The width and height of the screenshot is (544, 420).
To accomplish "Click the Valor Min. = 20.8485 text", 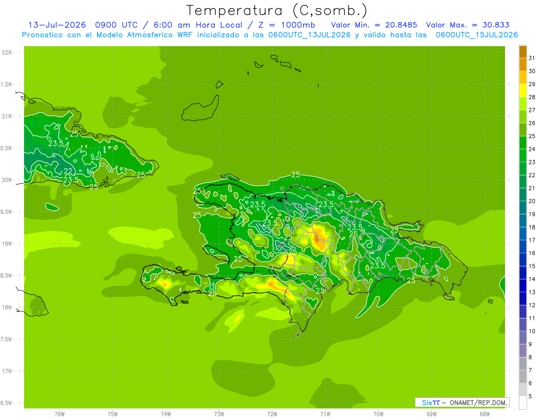I will tap(374, 25).
